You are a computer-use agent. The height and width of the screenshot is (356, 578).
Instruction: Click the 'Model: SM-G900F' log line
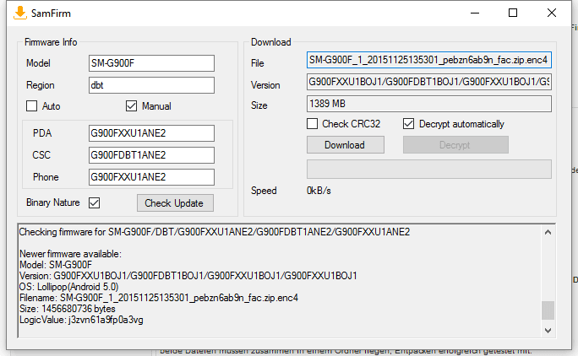click(56, 265)
